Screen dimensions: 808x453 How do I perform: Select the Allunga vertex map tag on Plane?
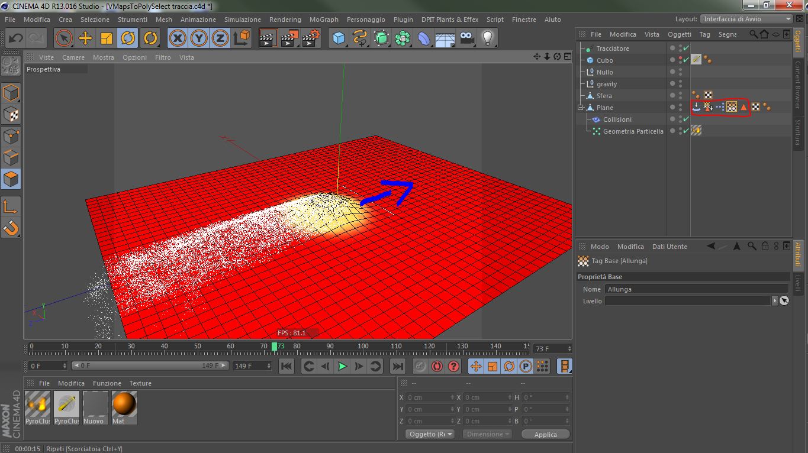[x=732, y=107]
